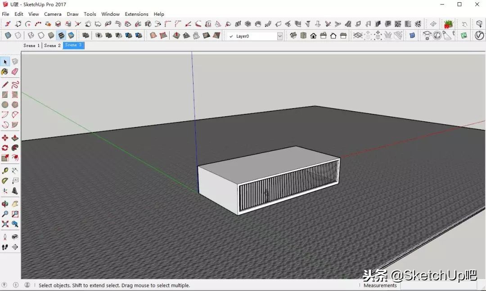Screen dimensions: 486x291
Task: Open the Layer0 dropdown list
Action: pos(280,35)
